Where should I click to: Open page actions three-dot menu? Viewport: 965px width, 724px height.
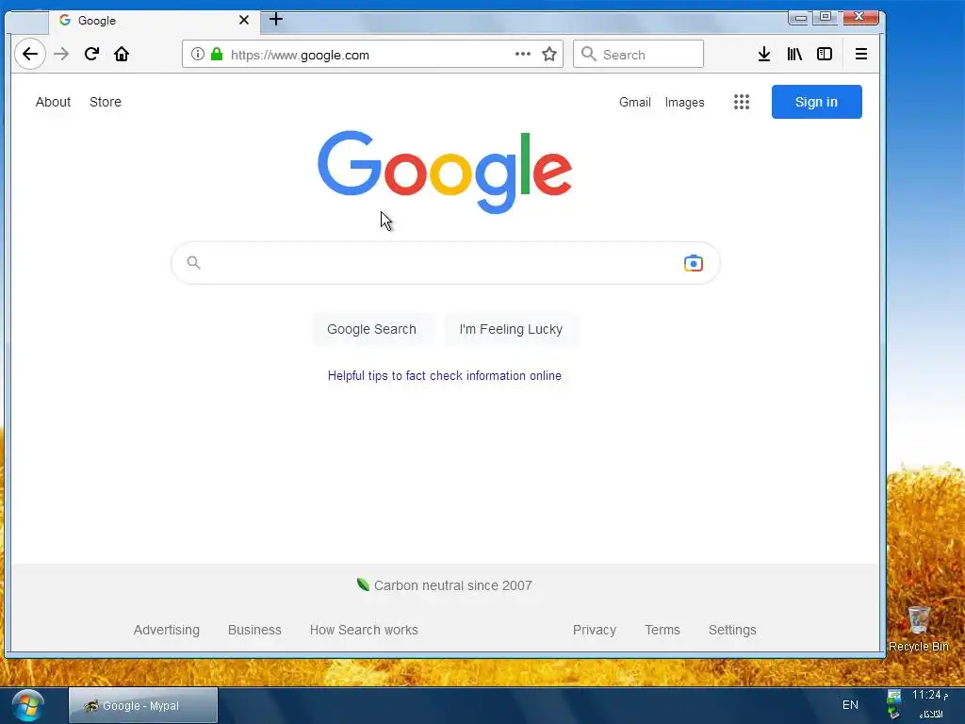[x=522, y=54]
